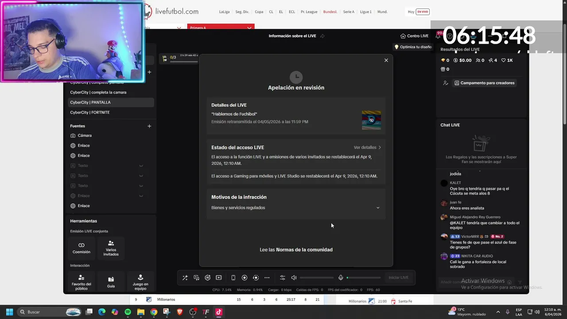This screenshot has height=319, width=567.
Task: Mute the desktop speaker audio
Action: [294, 278]
